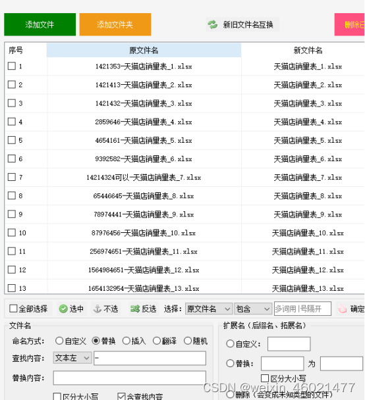Image resolution: width=365 pixels, height=400 pixels.
Task: Click the green checkmark icon beside 选中
Action: point(63,309)
